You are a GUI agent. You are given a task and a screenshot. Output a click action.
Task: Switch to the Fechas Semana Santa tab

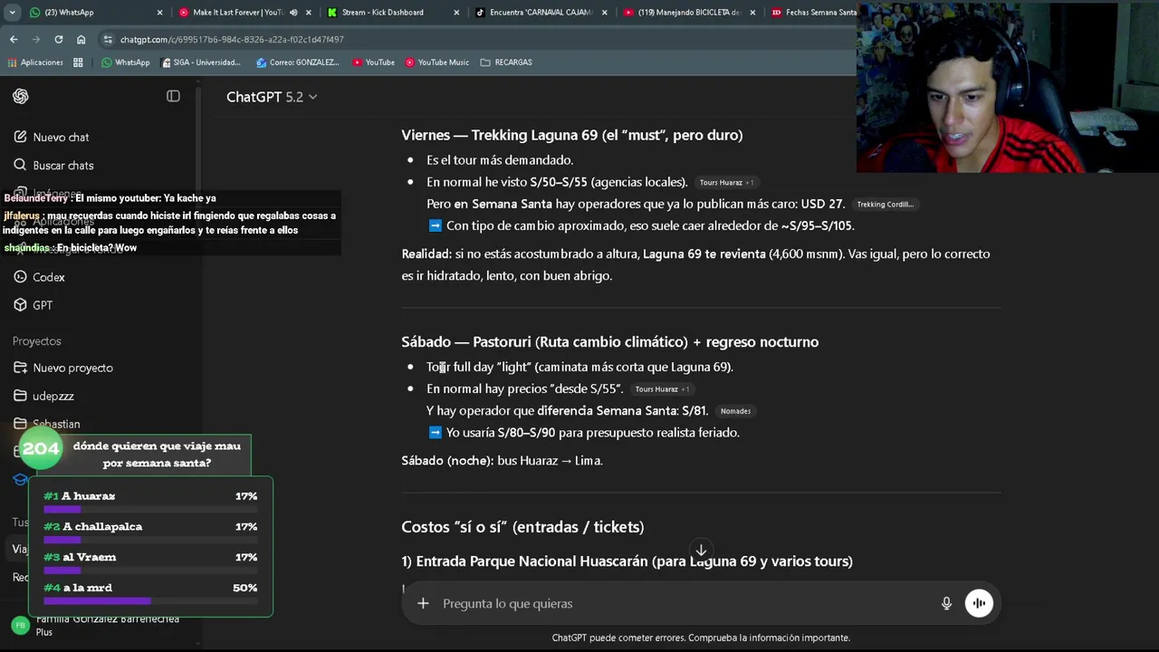point(811,13)
